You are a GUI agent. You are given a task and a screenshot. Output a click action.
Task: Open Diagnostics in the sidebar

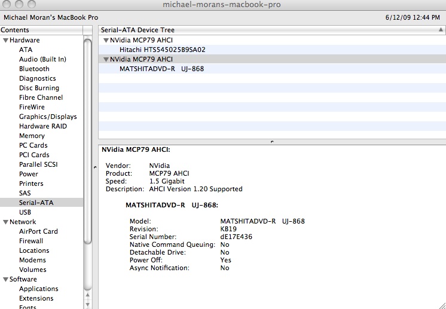click(x=37, y=78)
